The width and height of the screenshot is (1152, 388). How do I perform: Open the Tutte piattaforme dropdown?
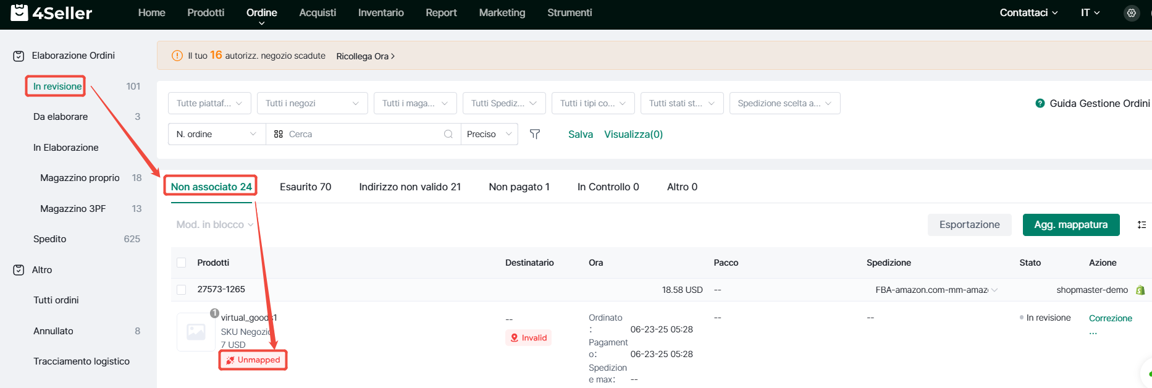coord(209,103)
